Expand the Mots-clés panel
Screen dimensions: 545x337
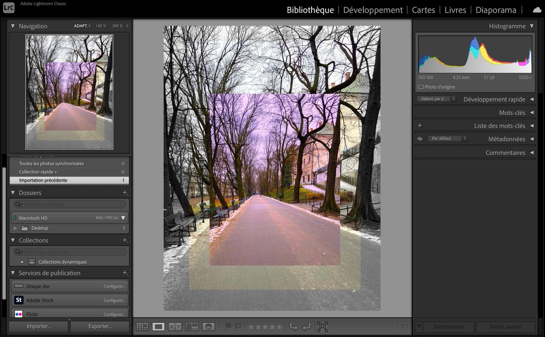pyautogui.click(x=531, y=112)
